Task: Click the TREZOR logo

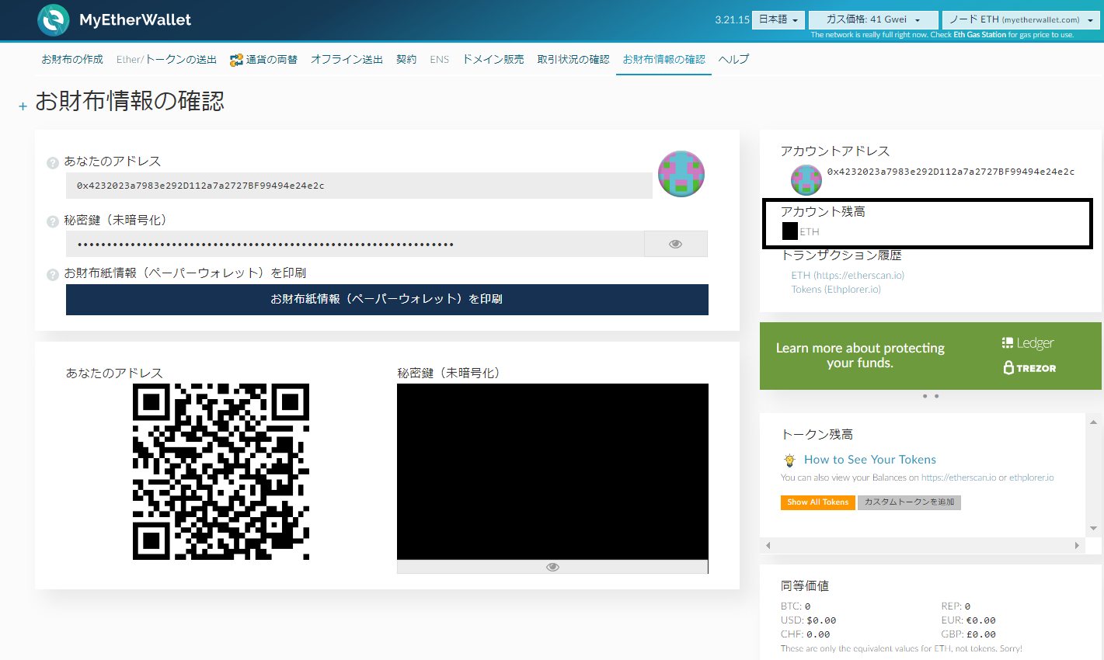Action: (x=1029, y=368)
